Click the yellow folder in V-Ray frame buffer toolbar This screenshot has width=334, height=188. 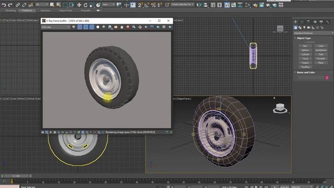click(x=116, y=27)
